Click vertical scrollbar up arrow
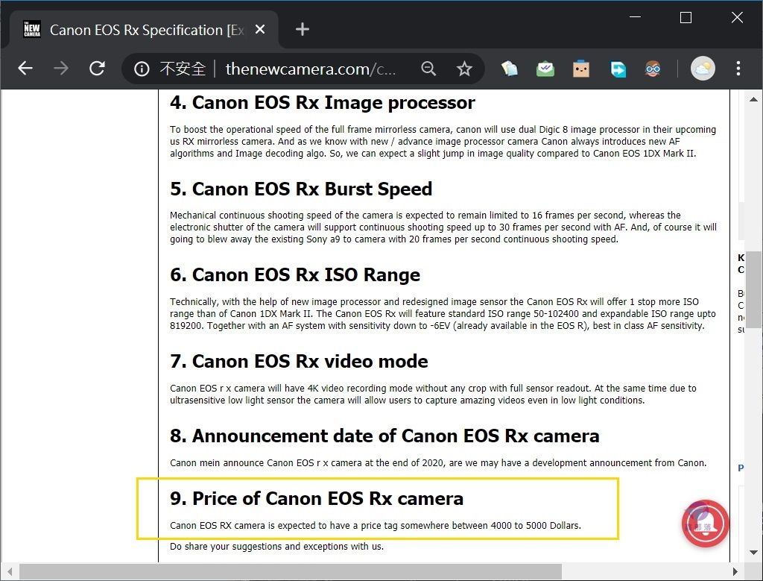This screenshot has width=763, height=581. pos(754,99)
